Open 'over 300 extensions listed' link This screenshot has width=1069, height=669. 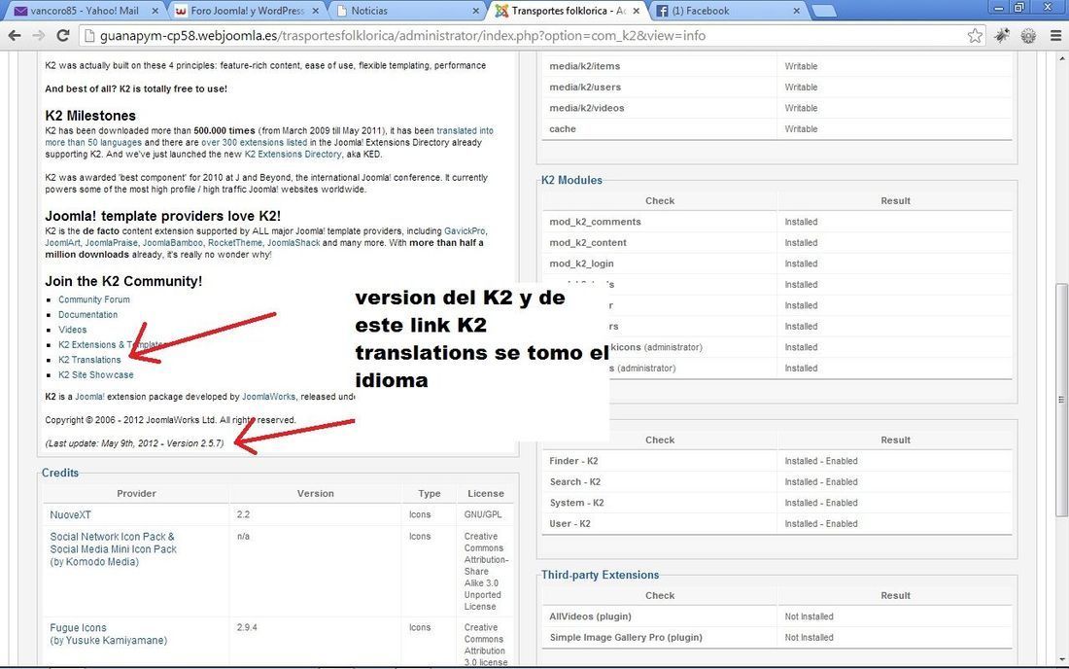(255, 143)
